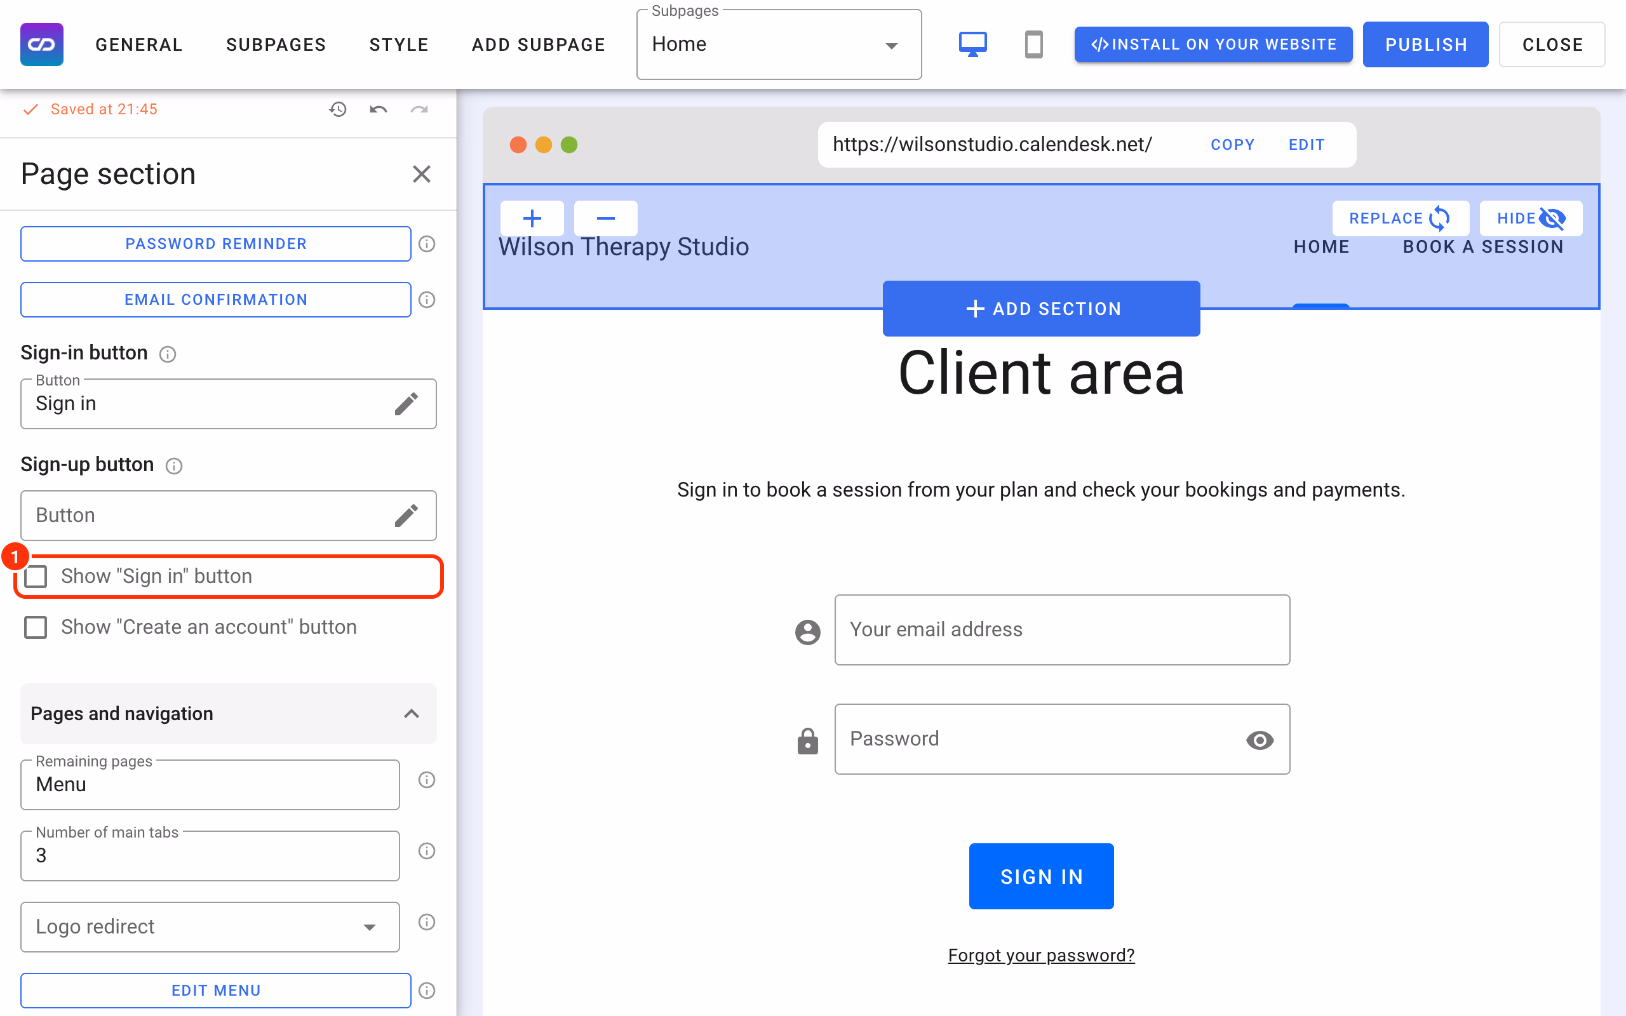The image size is (1626, 1016).
Task: Open the GENERAL menu
Action: pyautogui.click(x=139, y=44)
